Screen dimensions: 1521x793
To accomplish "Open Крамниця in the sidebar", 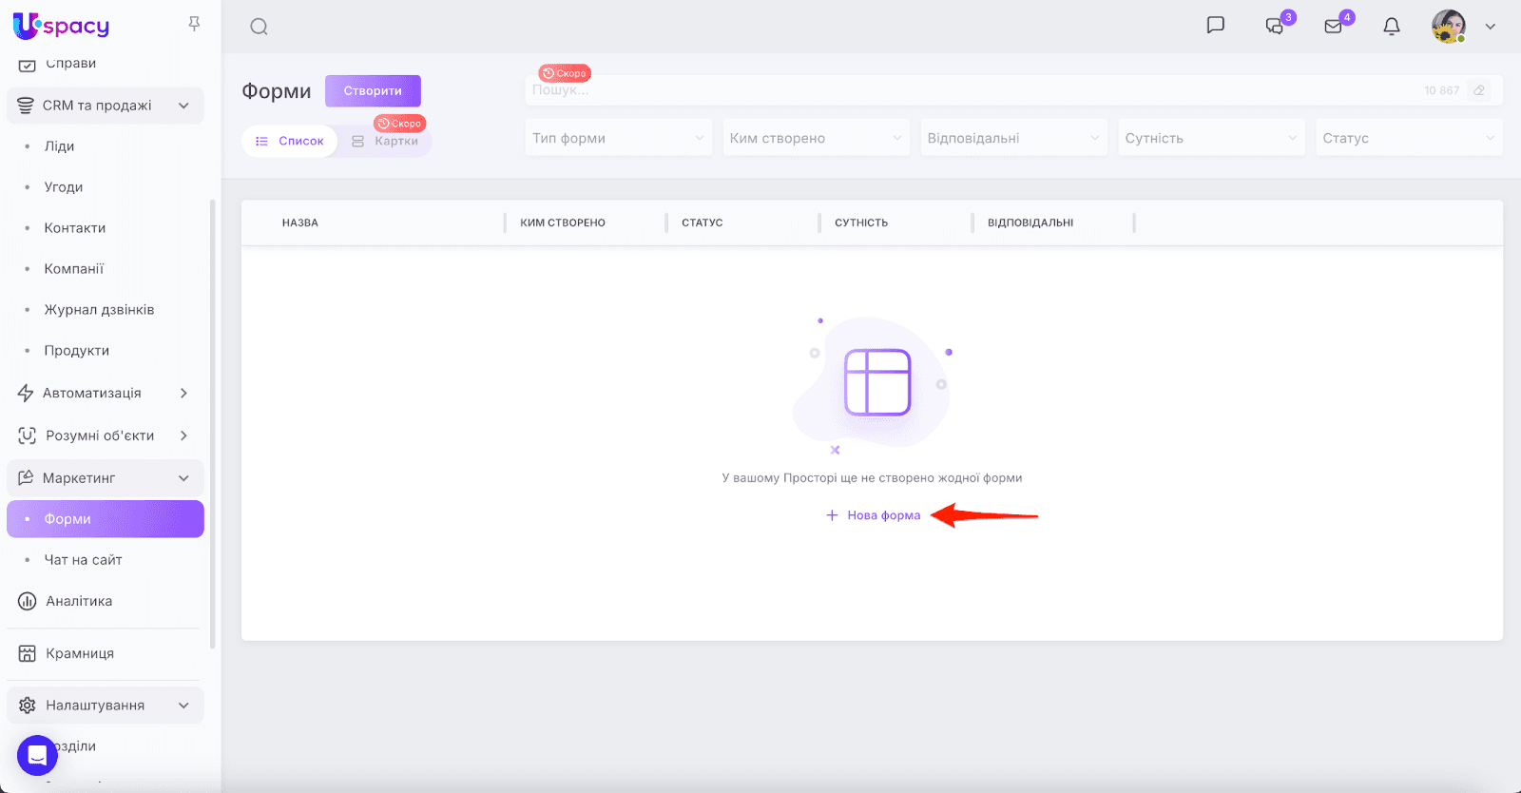I will (x=80, y=653).
